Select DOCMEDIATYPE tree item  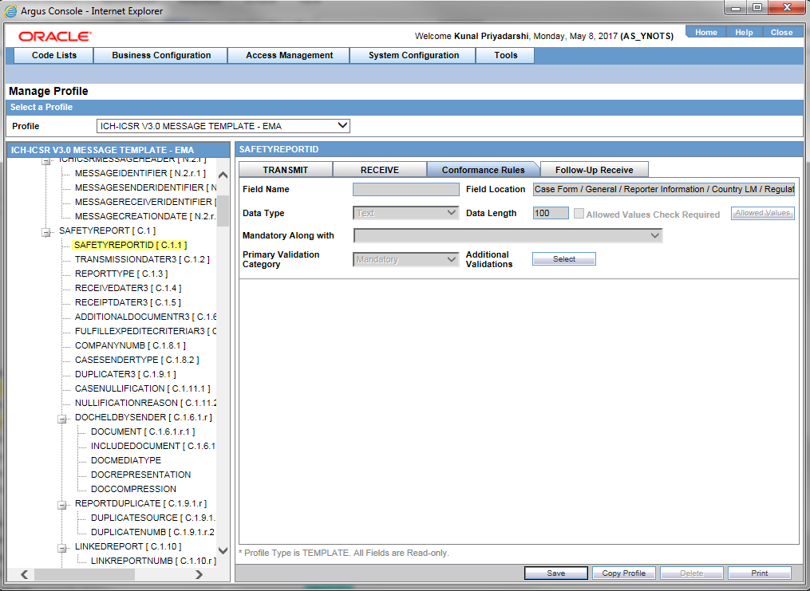pyautogui.click(x=126, y=460)
